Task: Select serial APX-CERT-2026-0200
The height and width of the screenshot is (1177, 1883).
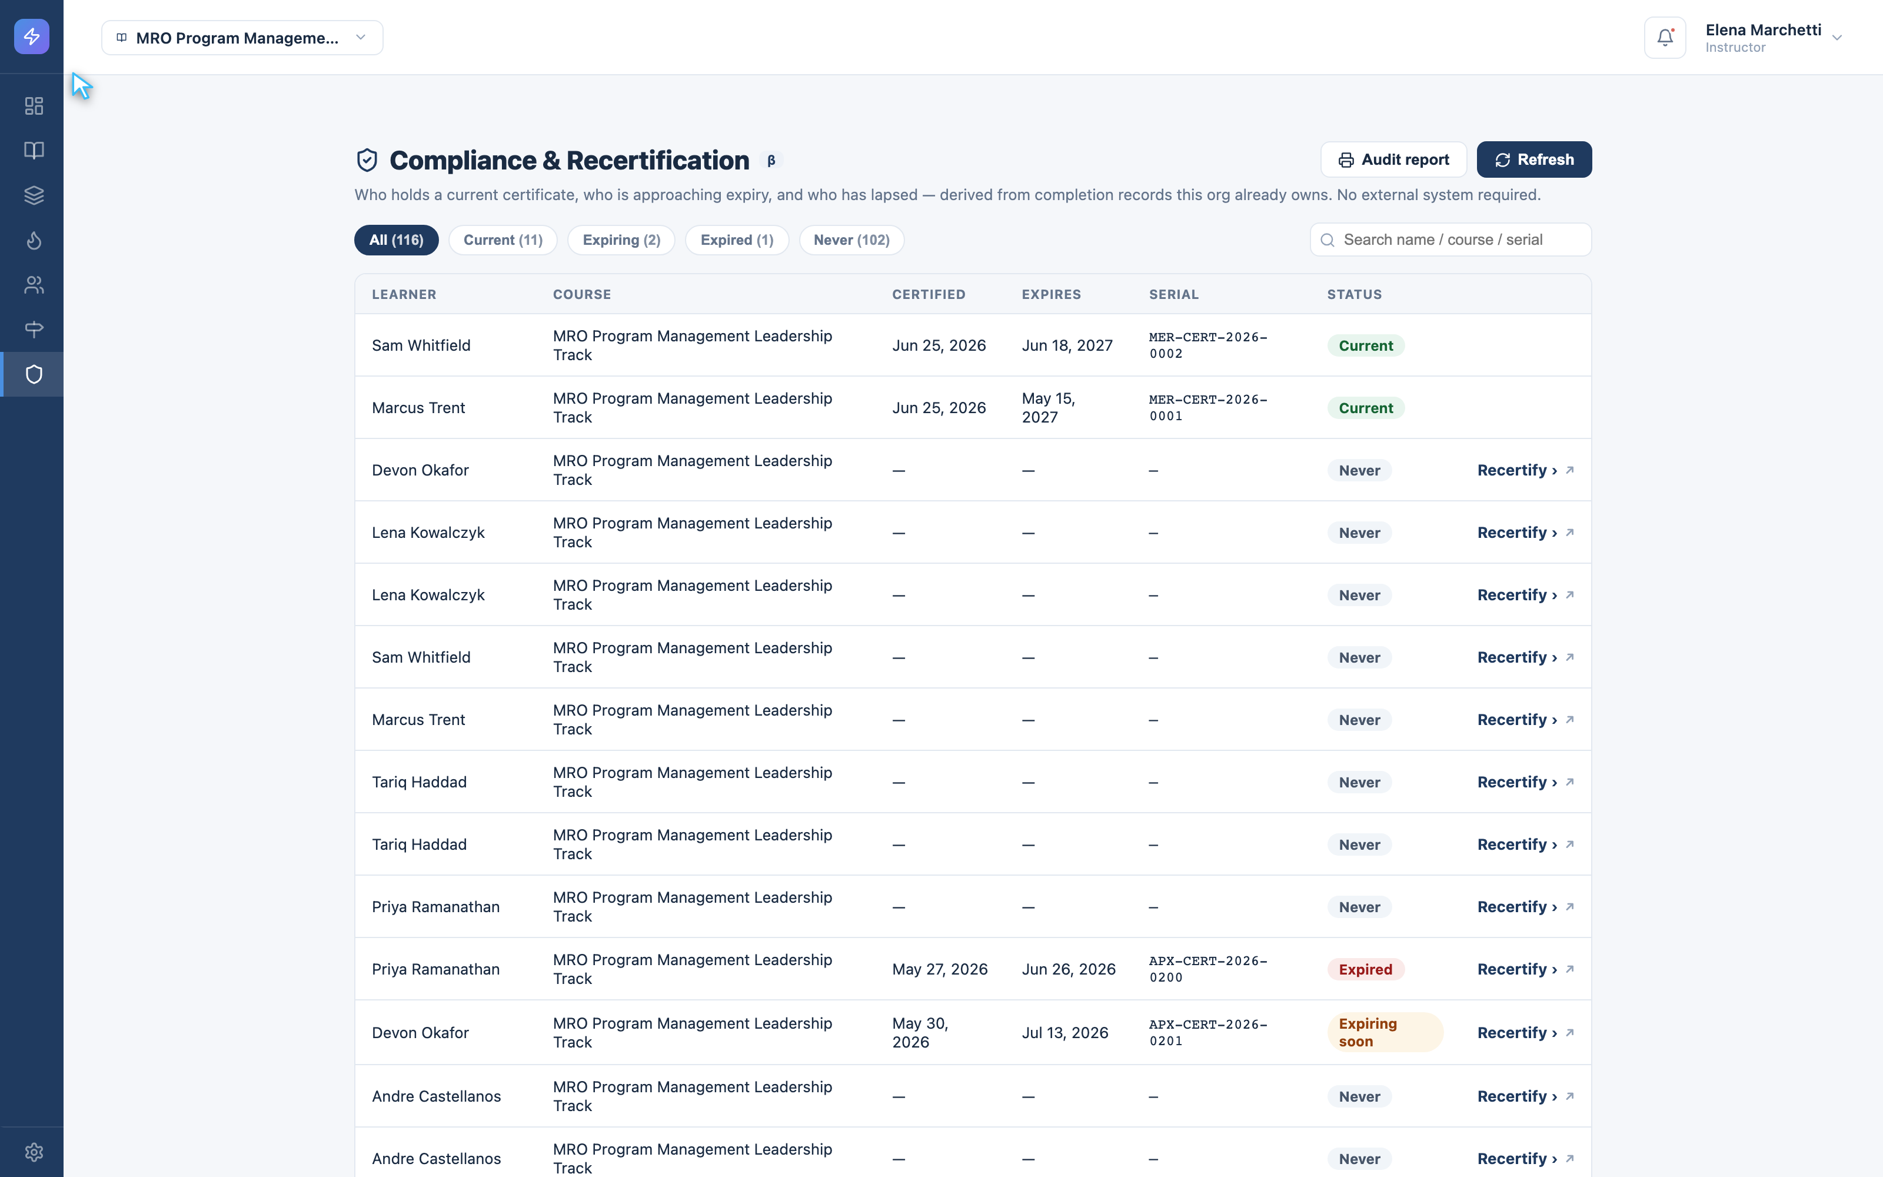Action: (x=1207, y=969)
